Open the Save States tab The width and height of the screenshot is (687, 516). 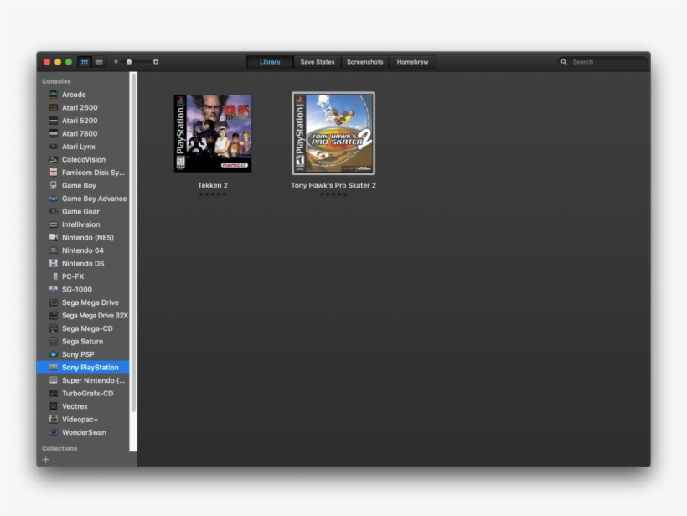click(318, 62)
